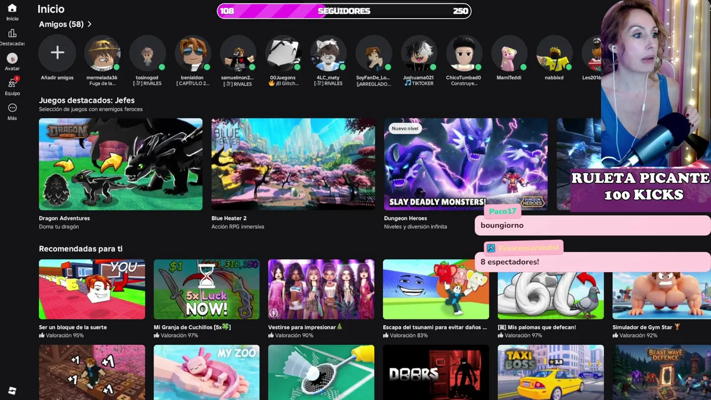The width and height of the screenshot is (711, 400).
Task: Open the Amigos (58) heading link
Action: click(x=61, y=24)
